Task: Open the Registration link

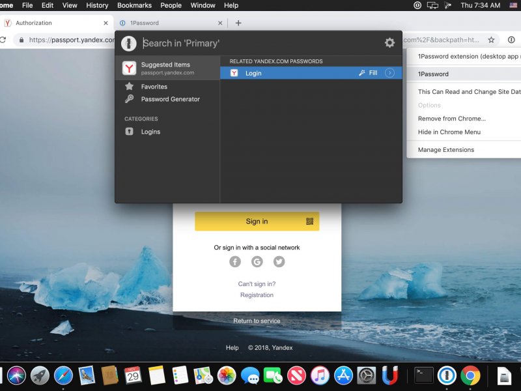Action: pyautogui.click(x=257, y=295)
